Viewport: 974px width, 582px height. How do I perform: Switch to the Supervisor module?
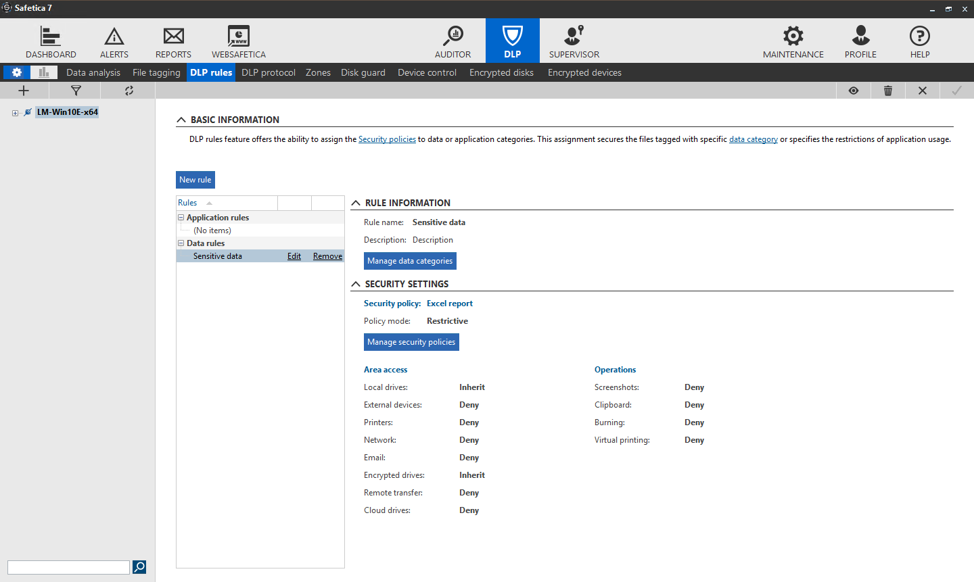[x=574, y=42]
